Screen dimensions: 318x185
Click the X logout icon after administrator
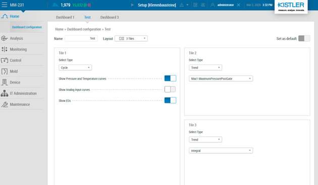point(238,5)
